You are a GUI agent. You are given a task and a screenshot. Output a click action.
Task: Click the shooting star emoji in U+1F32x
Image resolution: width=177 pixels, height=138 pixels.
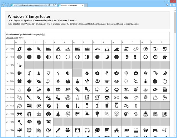click(19, 65)
